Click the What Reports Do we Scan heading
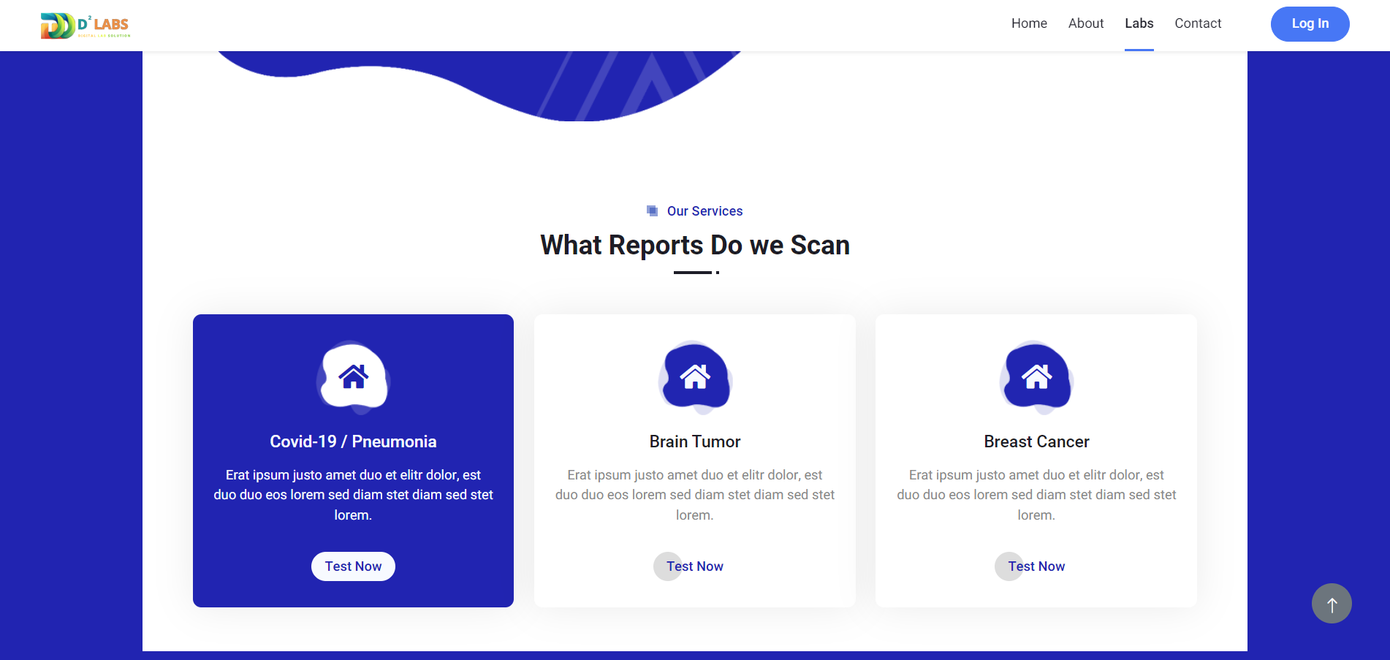Screen dimensions: 1390x660 pos(694,245)
